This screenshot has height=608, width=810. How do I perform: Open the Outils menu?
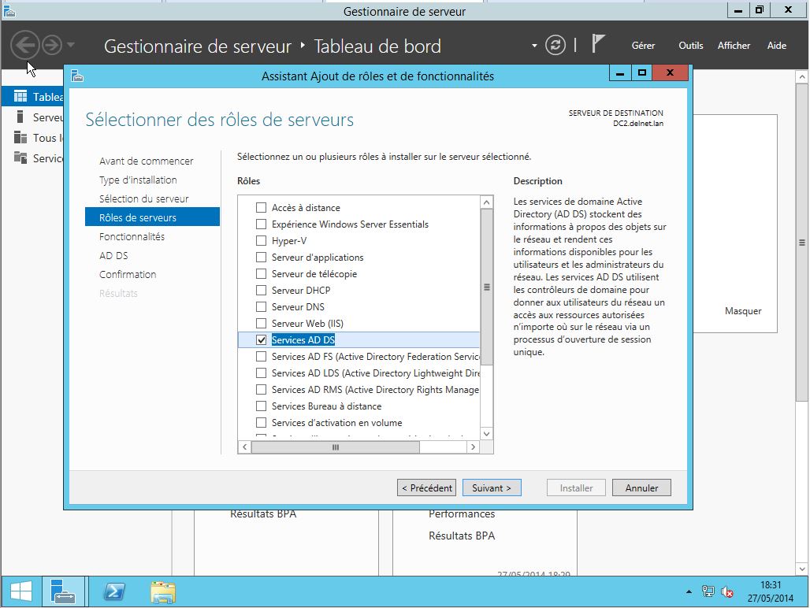691,46
